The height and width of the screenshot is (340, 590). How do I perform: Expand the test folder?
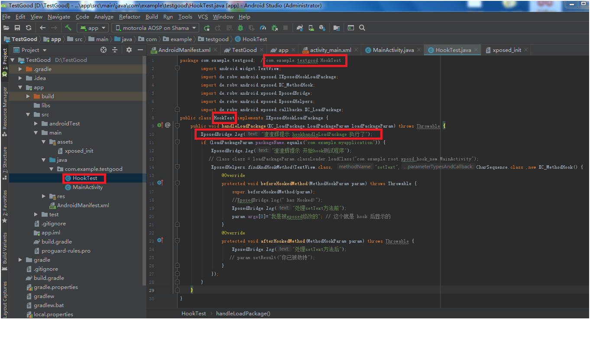pyautogui.click(x=36, y=214)
